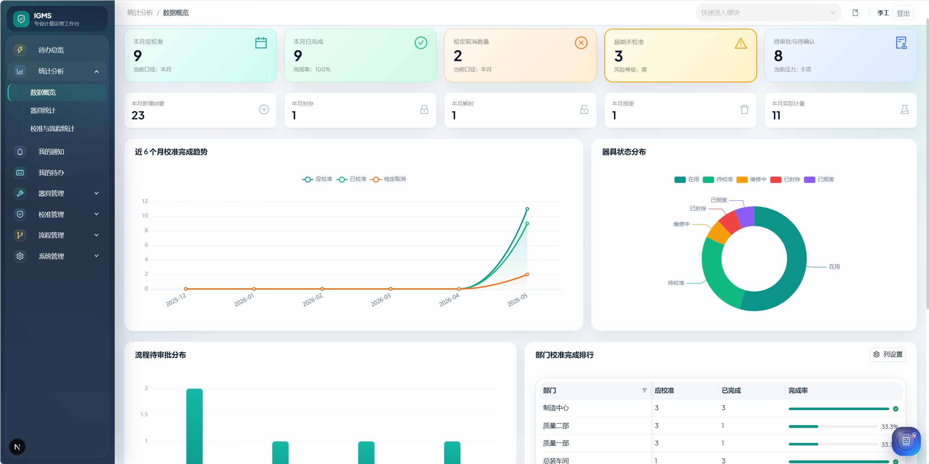Click the open padlock on 本月解封 card
Viewport: 929px width, 464px height.
(x=584, y=110)
